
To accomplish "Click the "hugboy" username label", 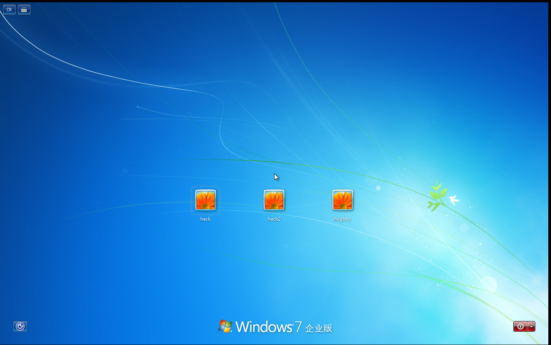I will point(343,219).
